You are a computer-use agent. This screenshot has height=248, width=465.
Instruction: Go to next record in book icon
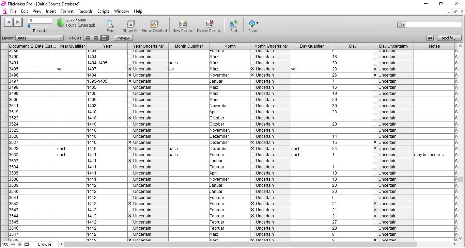(x=18, y=22)
